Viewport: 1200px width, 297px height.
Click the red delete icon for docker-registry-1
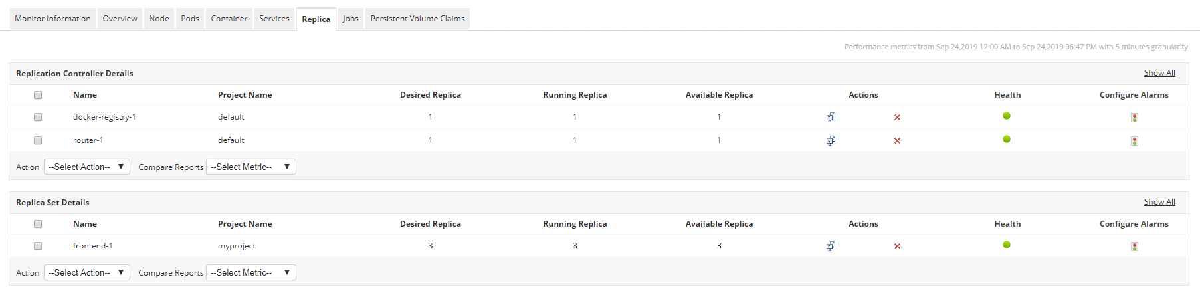pyautogui.click(x=897, y=118)
